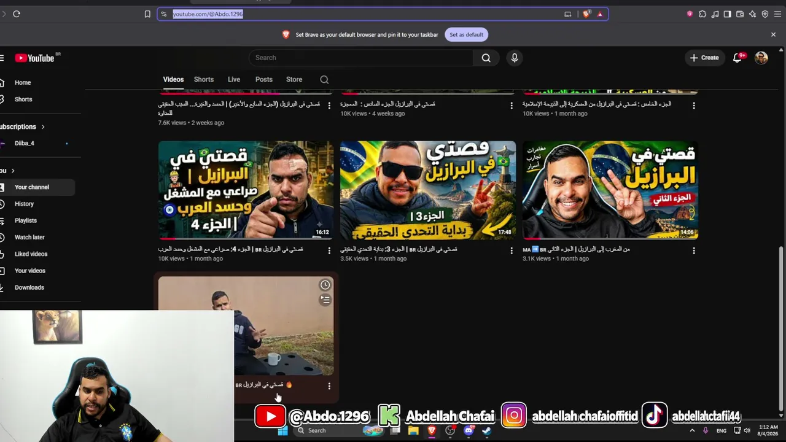Click Set as default button

tap(466, 35)
